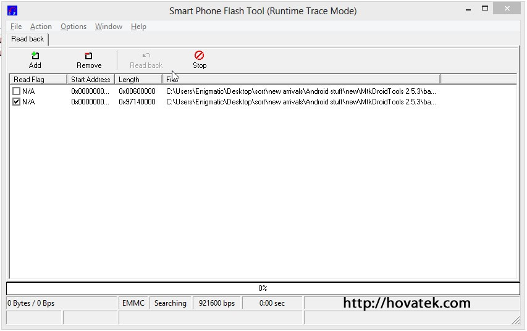Screen dimensions: 527x331
Task: Click the EMMC status bar field
Action: (x=133, y=303)
